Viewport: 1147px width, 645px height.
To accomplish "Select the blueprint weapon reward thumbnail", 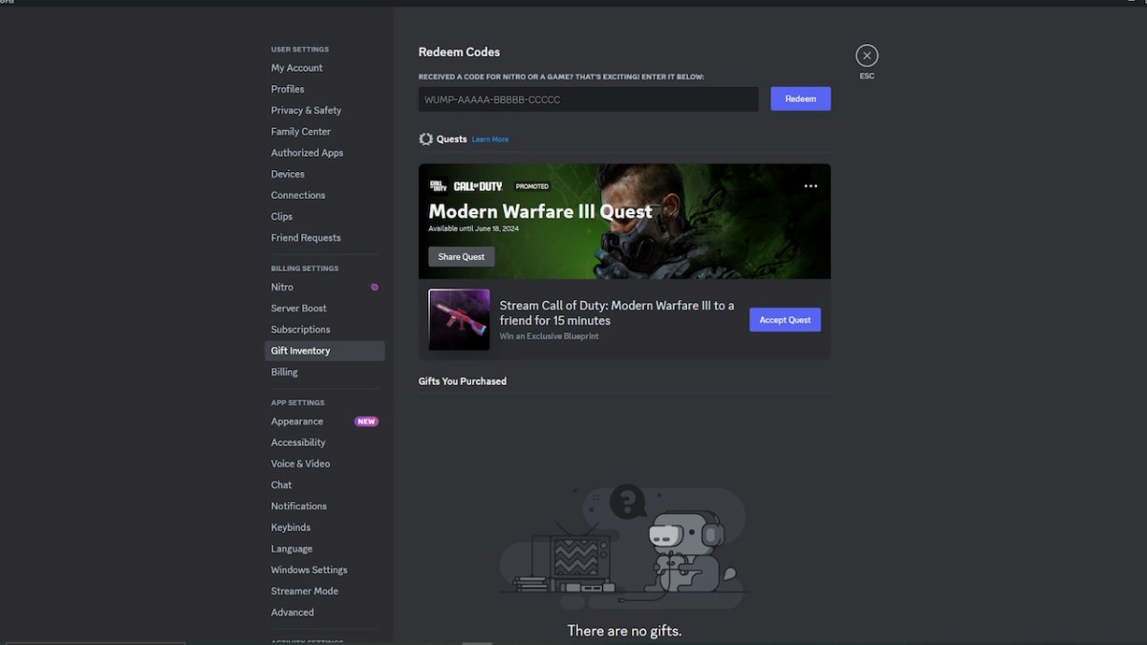I will click(x=459, y=319).
